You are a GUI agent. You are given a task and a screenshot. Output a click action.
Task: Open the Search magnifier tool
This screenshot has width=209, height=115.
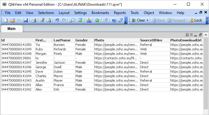click(x=72, y=20)
